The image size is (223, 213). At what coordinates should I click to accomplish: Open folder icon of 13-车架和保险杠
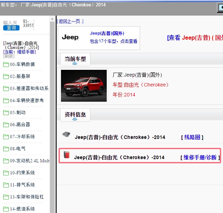6,197
